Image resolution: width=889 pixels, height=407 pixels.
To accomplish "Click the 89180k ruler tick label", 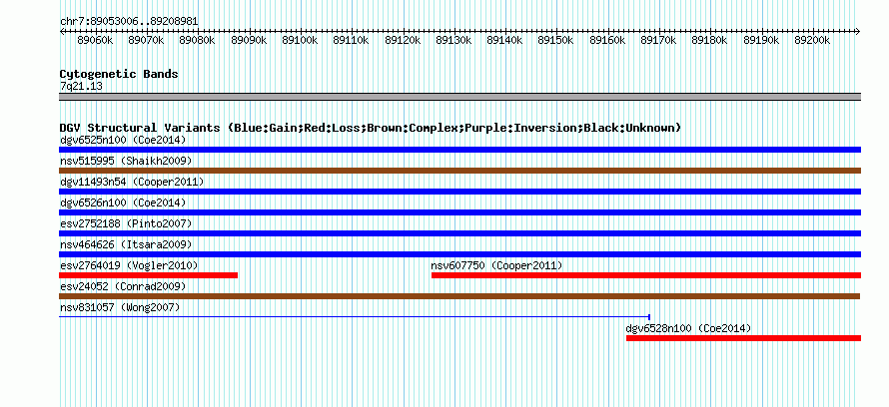I will 710,40.
